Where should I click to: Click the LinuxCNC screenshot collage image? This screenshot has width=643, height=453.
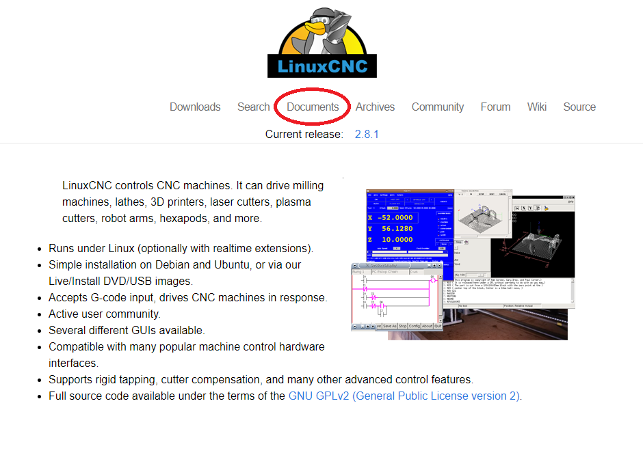click(463, 264)
